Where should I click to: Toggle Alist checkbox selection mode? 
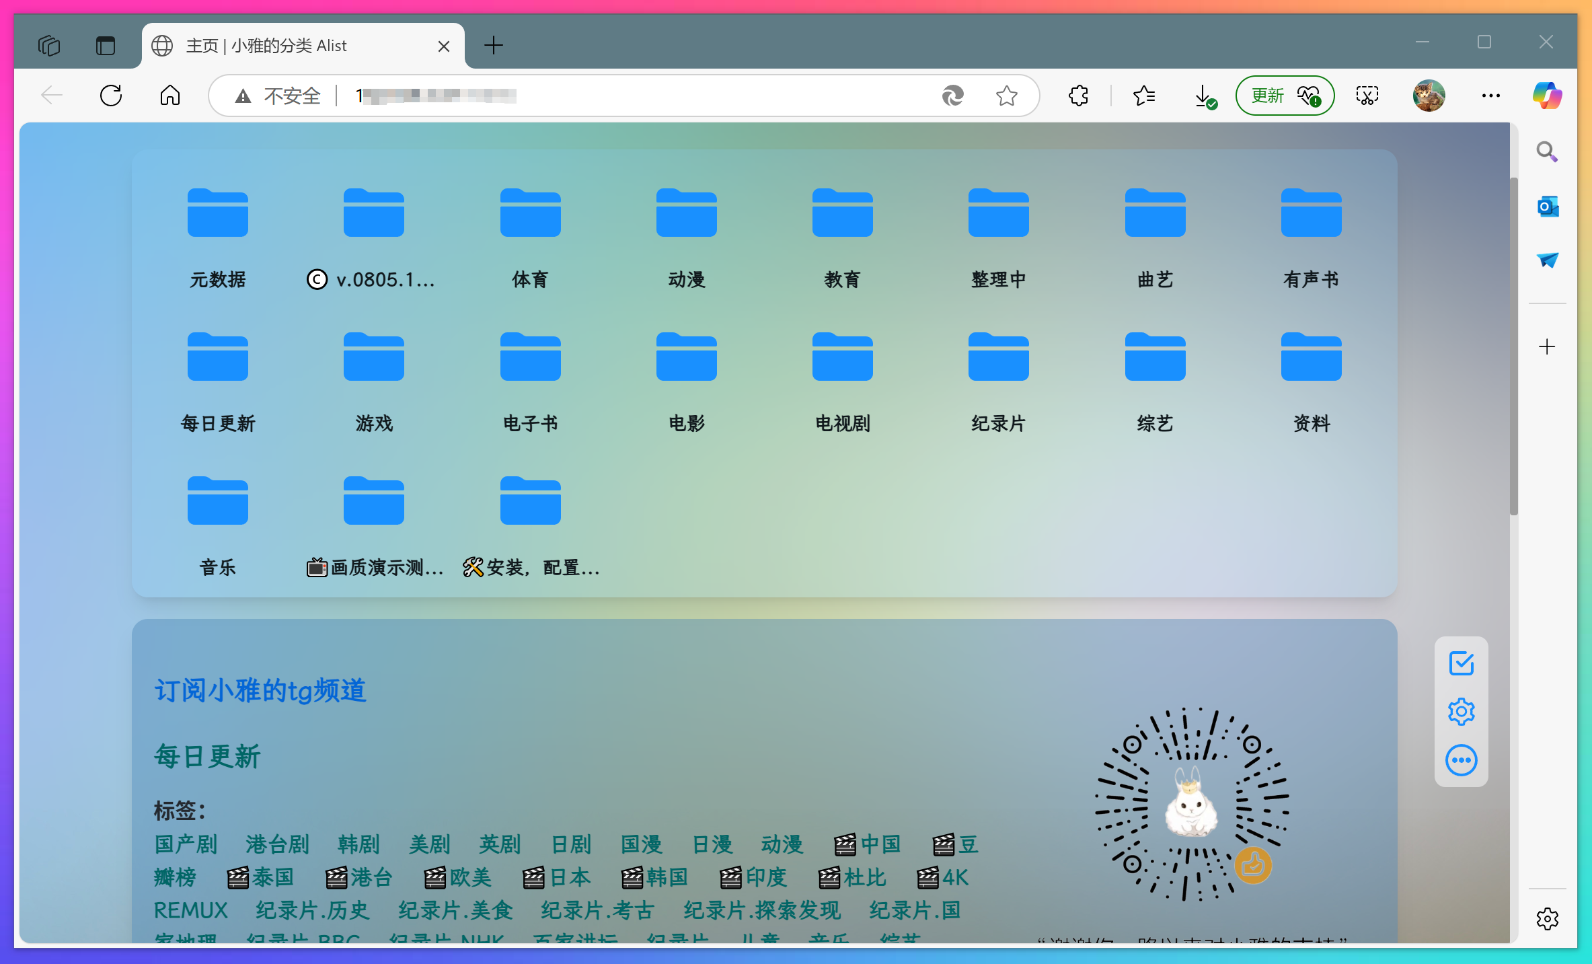pyautogui.click(x=1461, y=663)
